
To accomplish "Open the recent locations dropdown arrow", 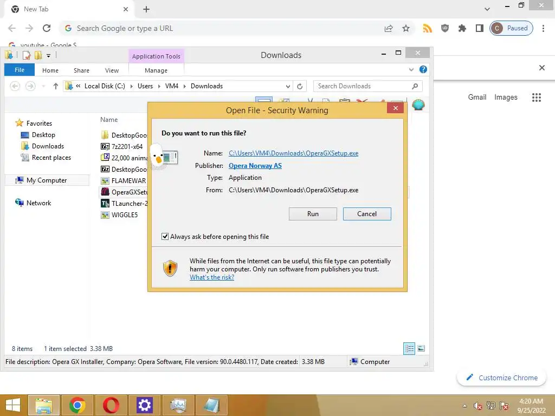I will pyautogui.click(x=43, y=86).
